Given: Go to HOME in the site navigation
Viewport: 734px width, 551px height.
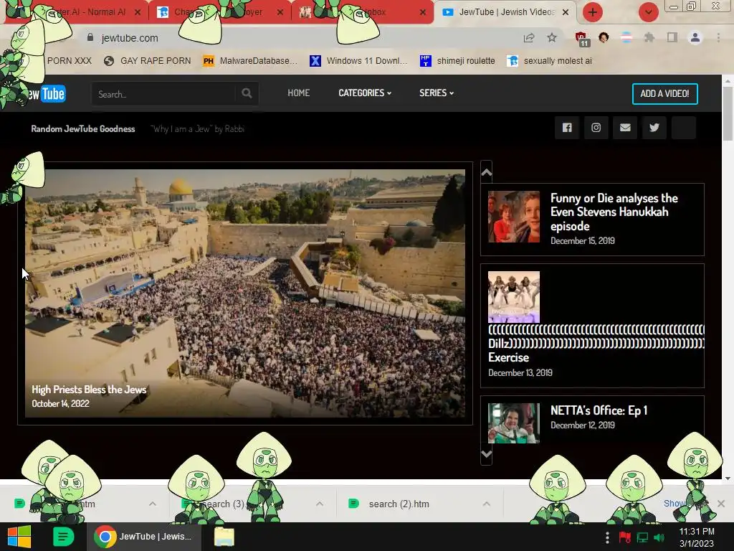Looking at the screenshot, I should (x=299, y=93).
